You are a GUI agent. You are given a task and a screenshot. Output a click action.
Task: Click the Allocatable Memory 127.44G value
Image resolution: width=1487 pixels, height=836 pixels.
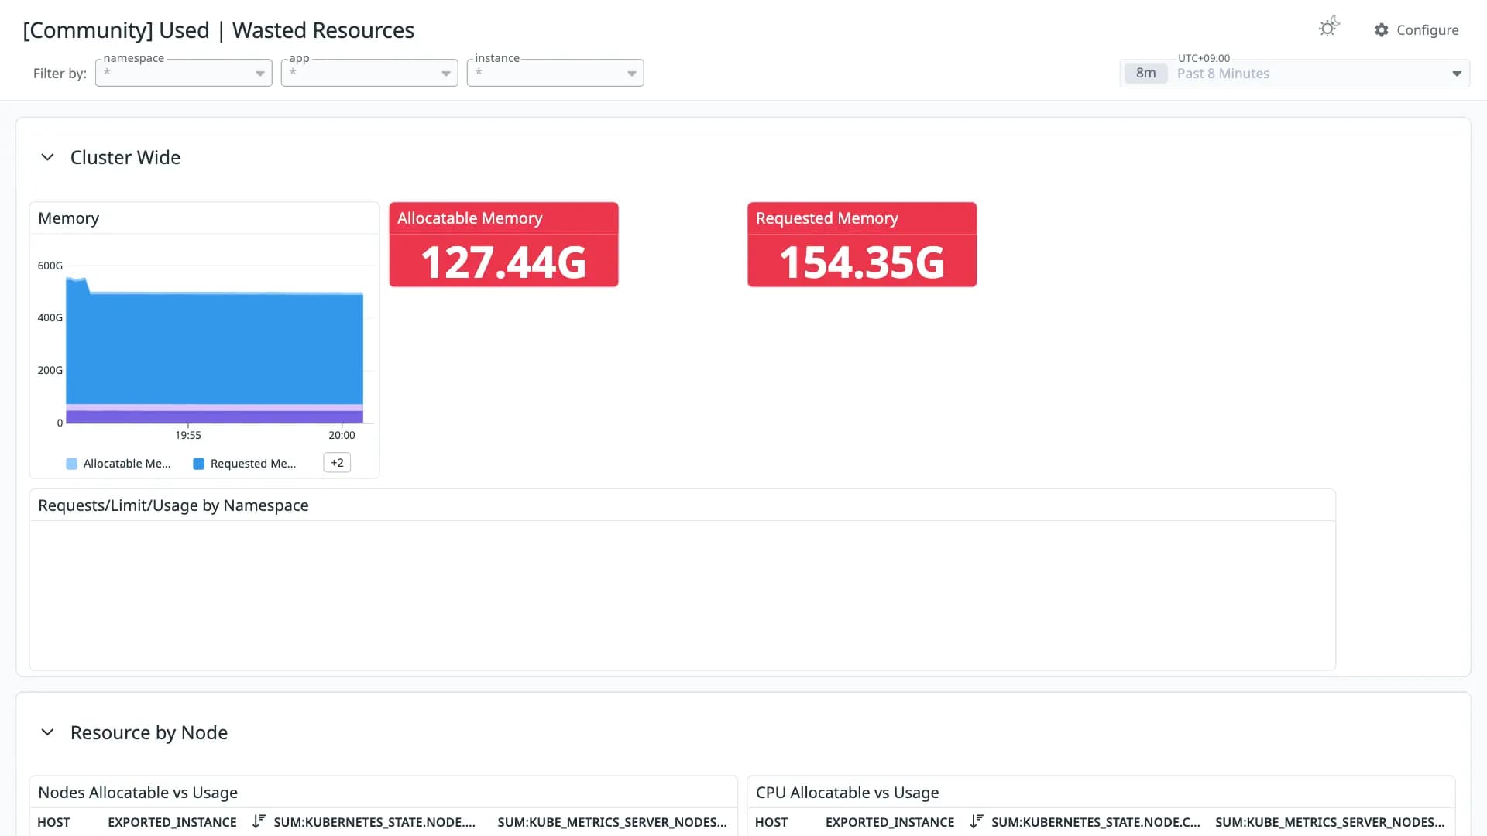[x=503, y=262]
